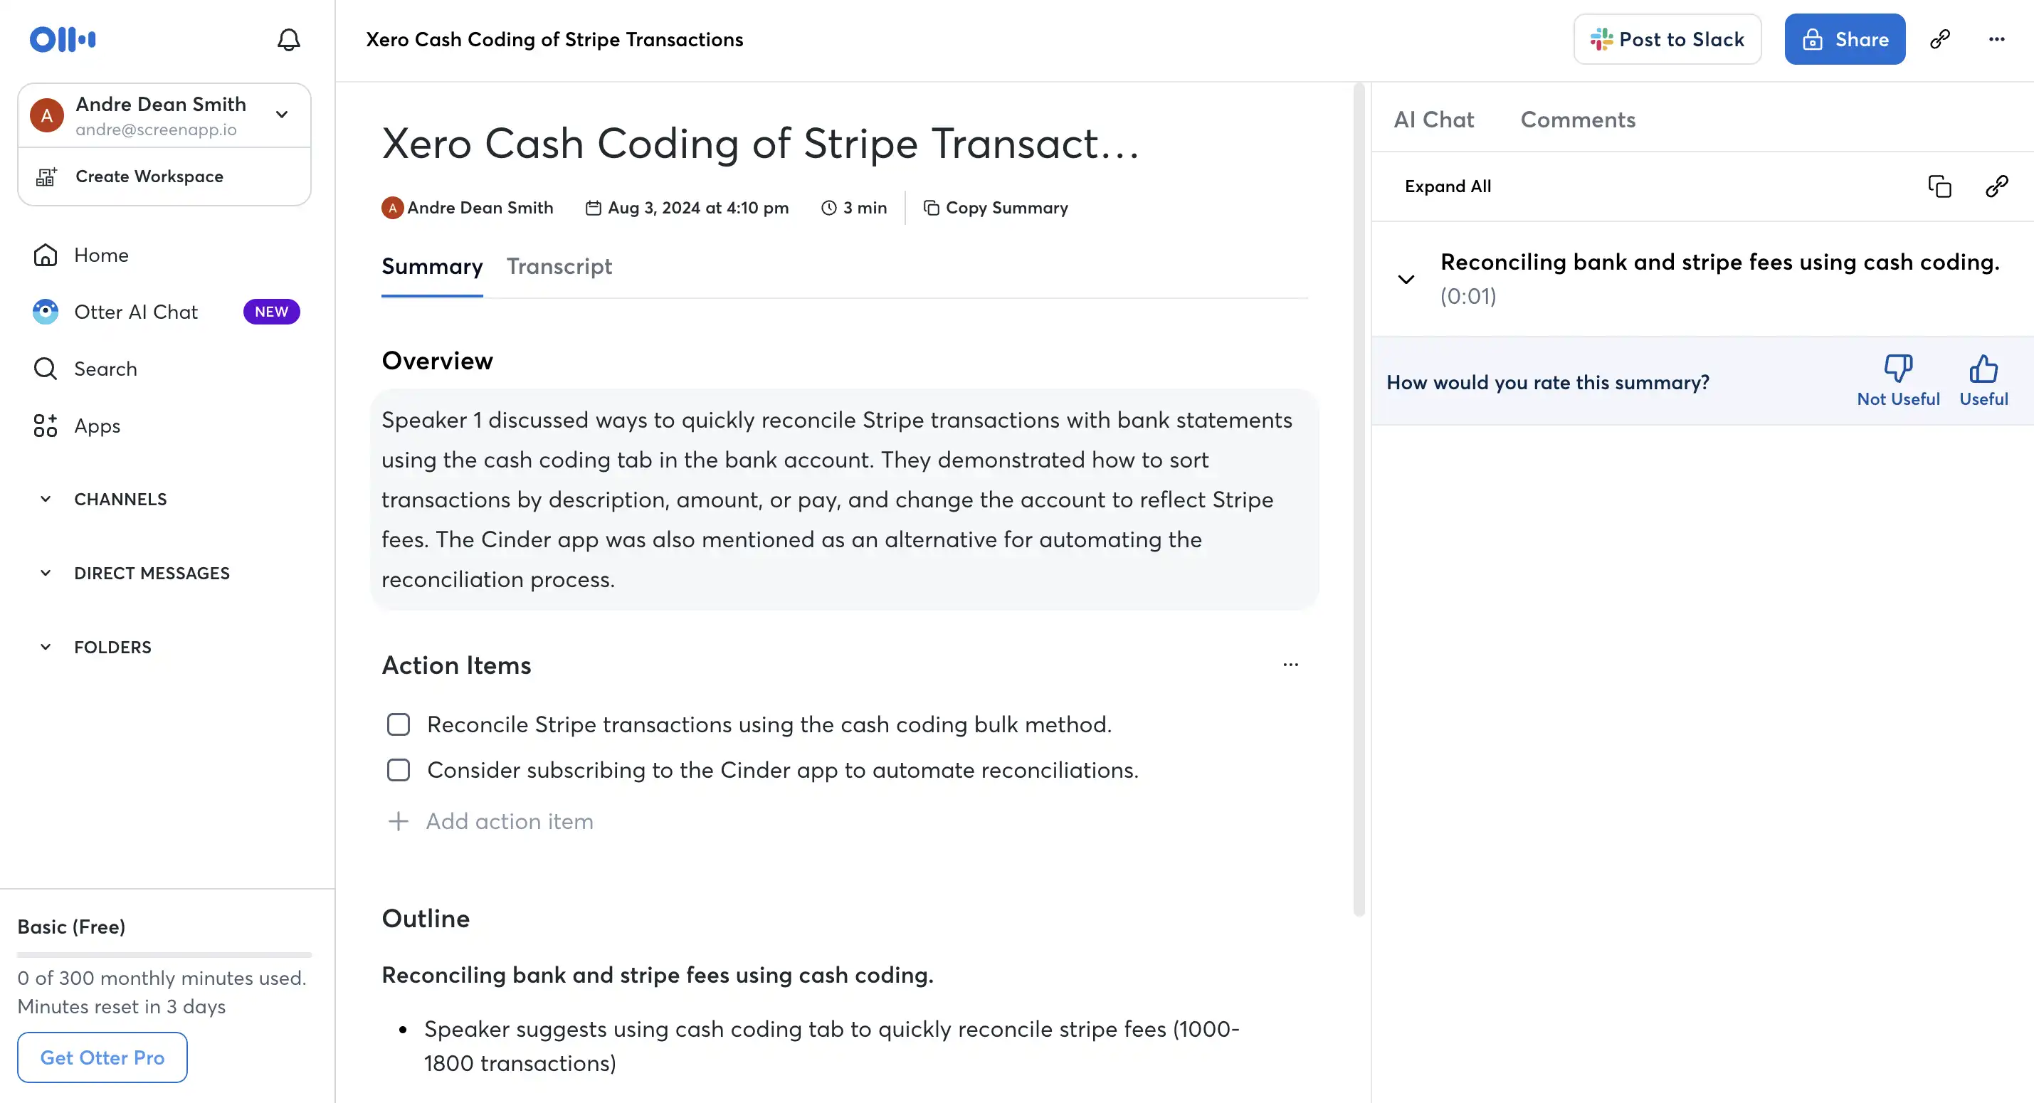
Task: Open the Comments tab
Action: [x=1578, y=120]
